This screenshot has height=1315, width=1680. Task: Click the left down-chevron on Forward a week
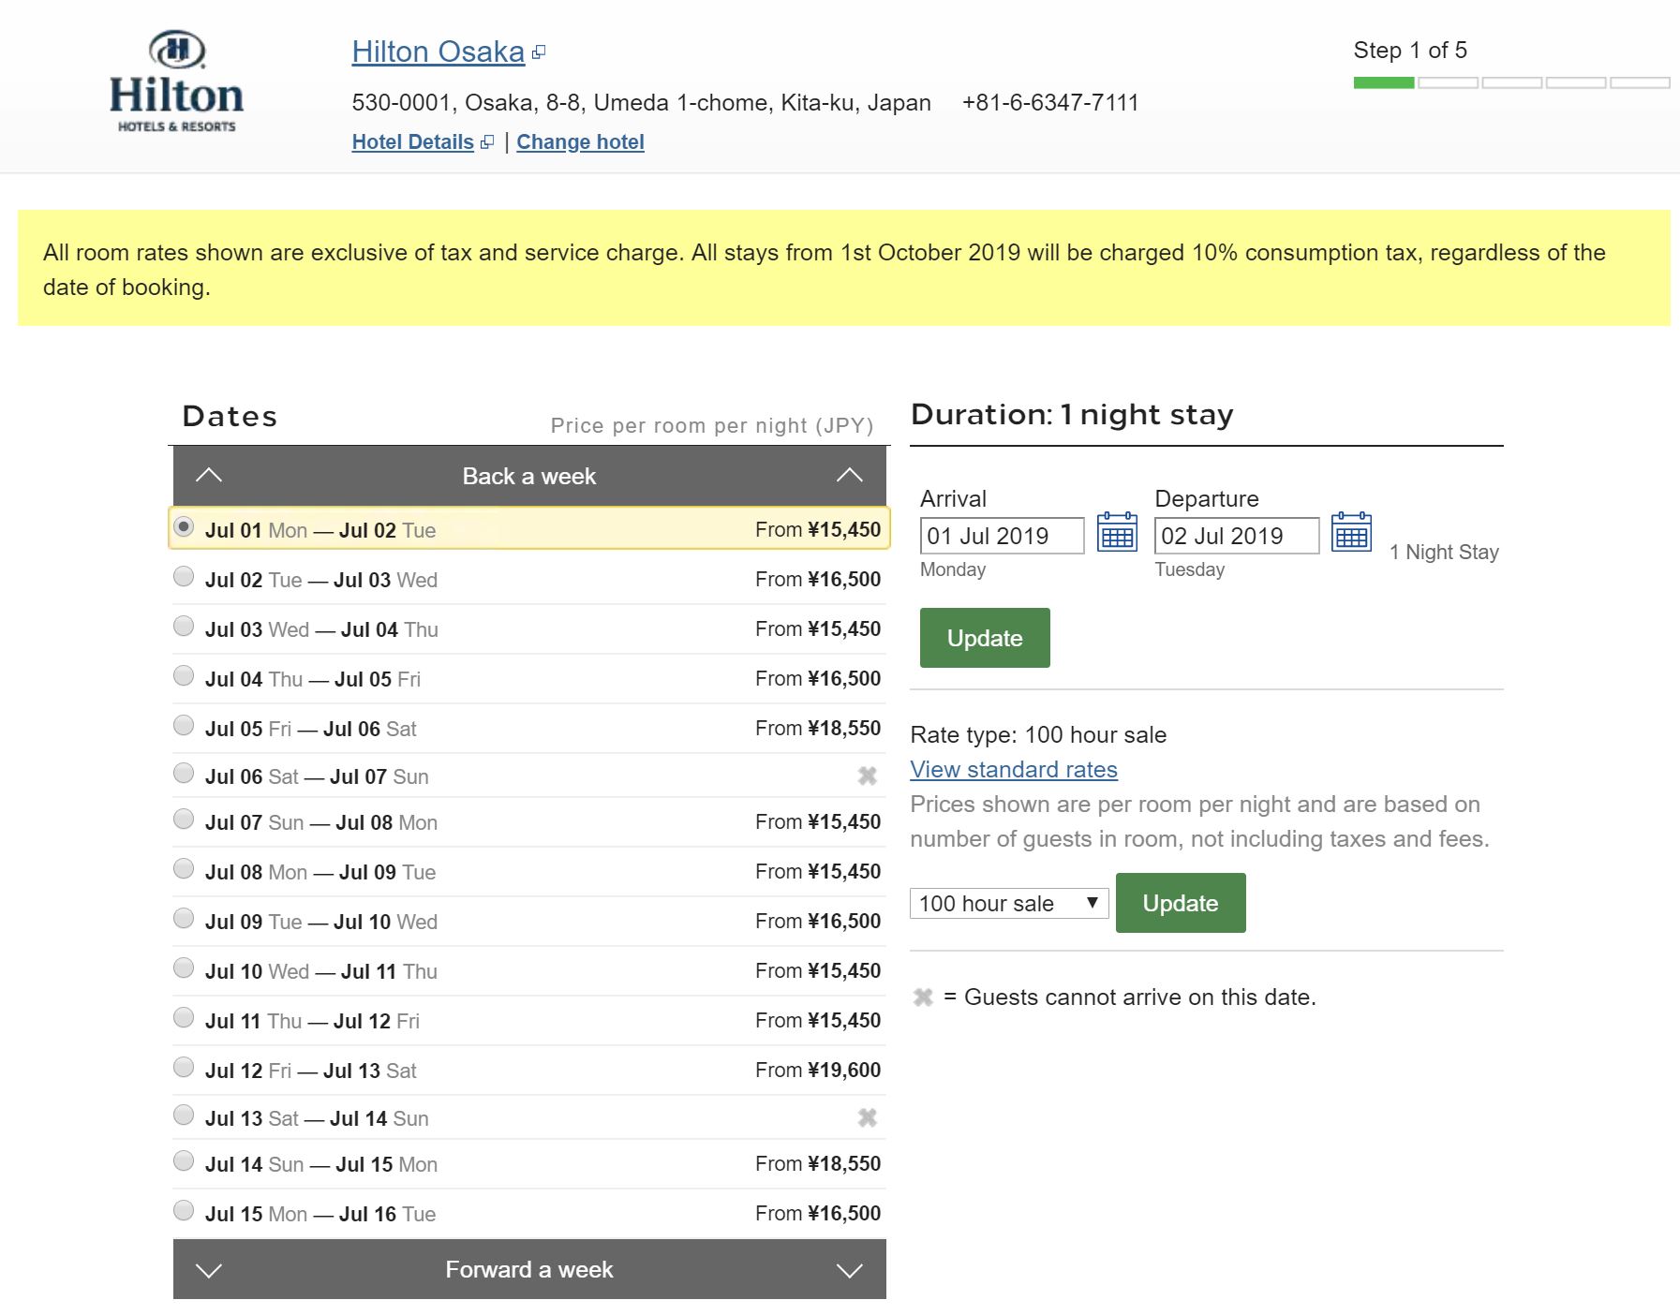coord(209,1270)
